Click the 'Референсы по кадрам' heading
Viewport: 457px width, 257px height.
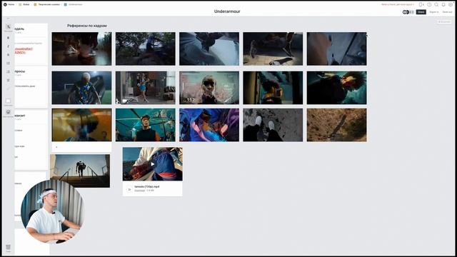pyautogui.click(x=87, y=26)
